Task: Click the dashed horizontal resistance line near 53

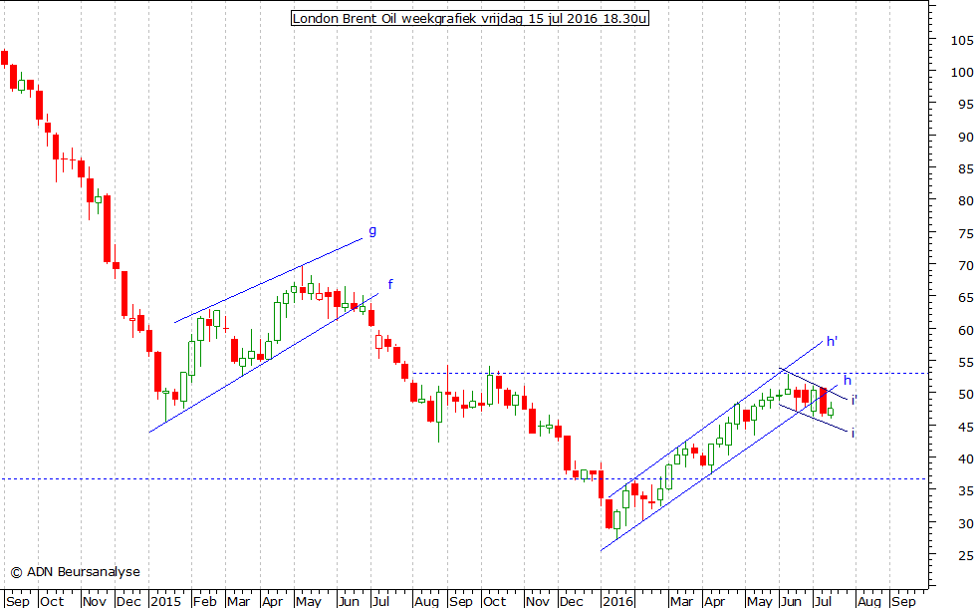Action: (669, 373)
